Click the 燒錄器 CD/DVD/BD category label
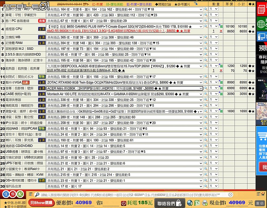267x208 pixels. pos(19,146)
